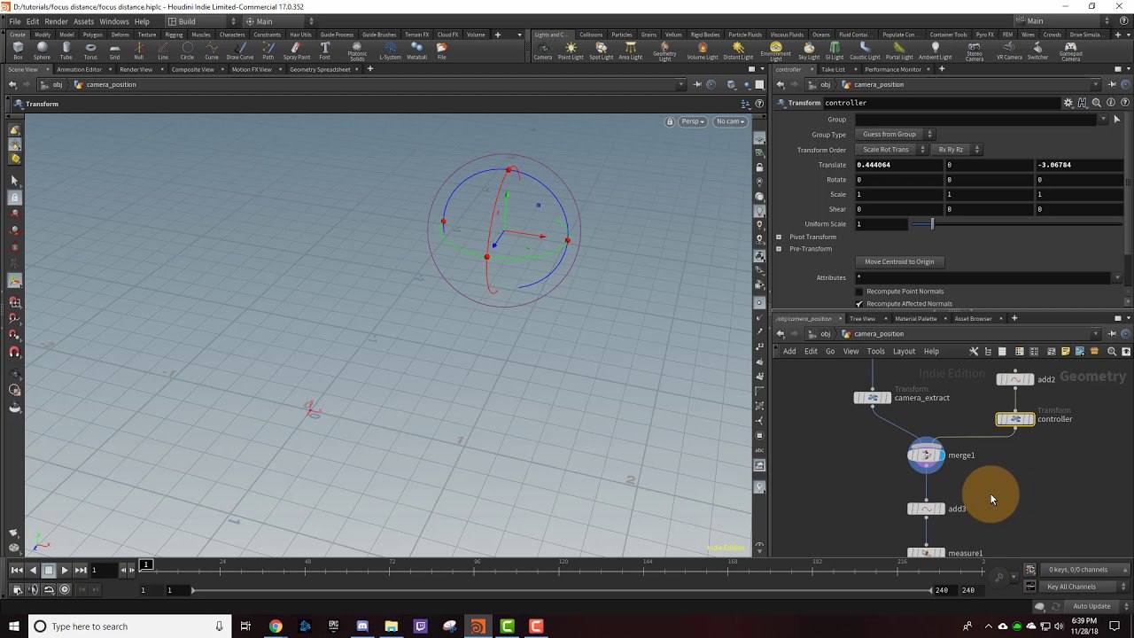Open the Performance Monitor tab
Screen dimensions: 1134x638
[893, 69]
